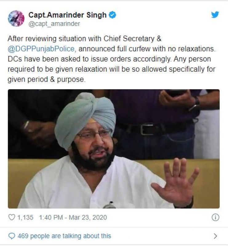Viewport: 228px width, 246px height.
Task: Like the tweet with heart icon
Action: tap(11, 217)
